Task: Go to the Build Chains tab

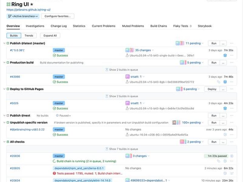Action: click(x=159, y=26)
